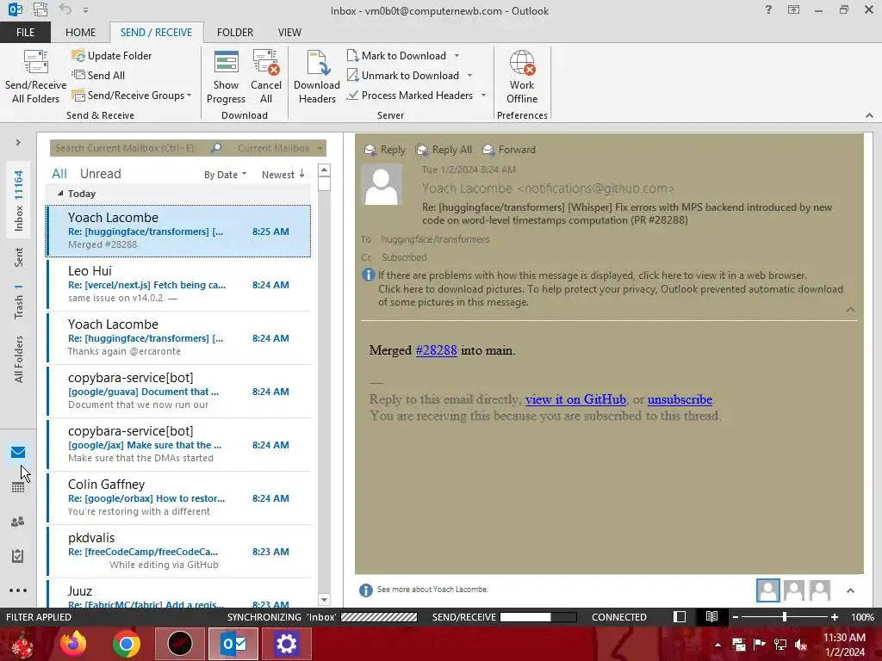This screenshot has width=882, height=661.
Task: Switch to Tasks view icon
Action: 18,556
